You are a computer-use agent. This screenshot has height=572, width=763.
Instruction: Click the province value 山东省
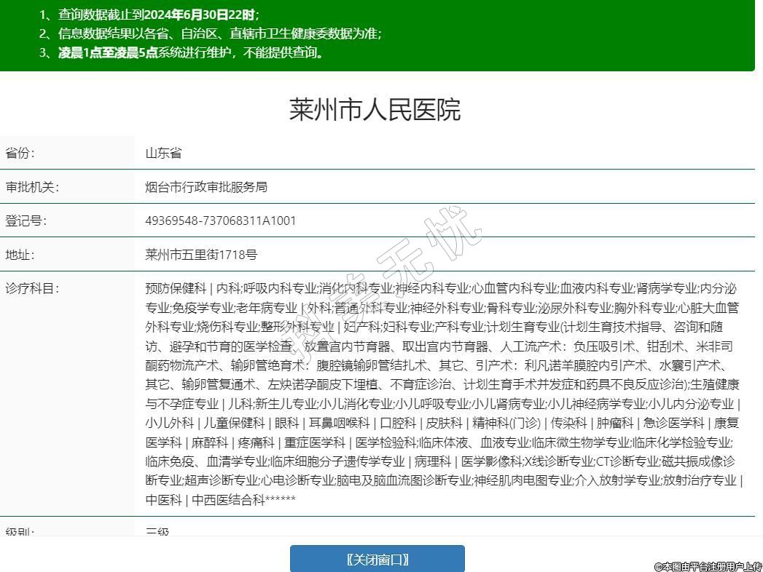point(163,153)
